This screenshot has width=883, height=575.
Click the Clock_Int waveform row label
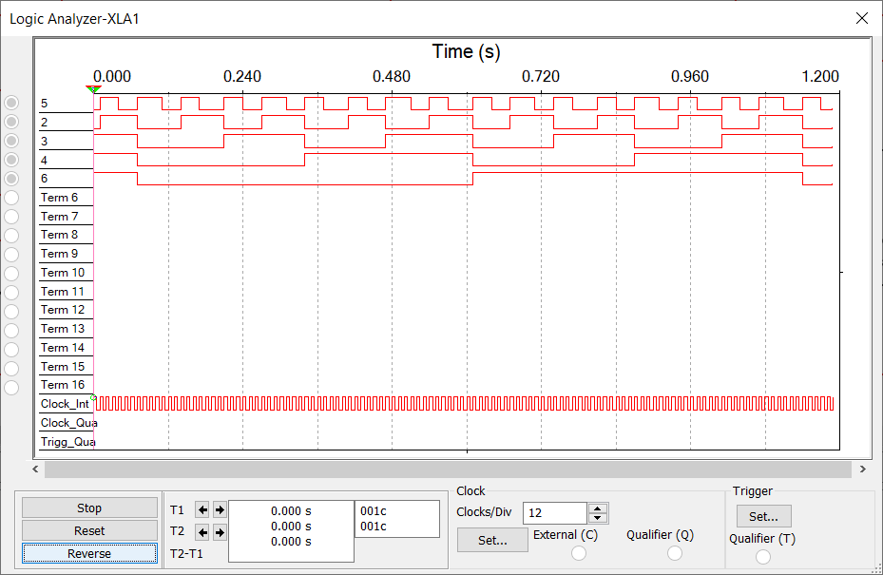click(65, 404)
